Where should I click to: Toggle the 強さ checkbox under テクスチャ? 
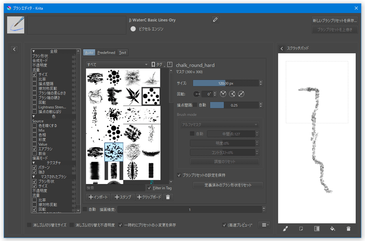(34, 172)
